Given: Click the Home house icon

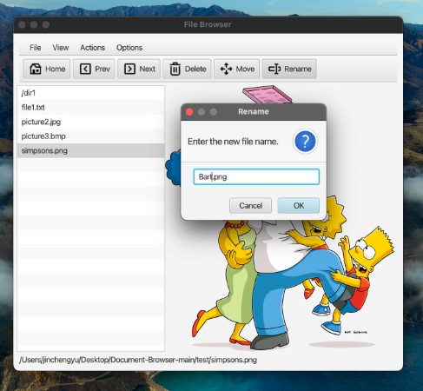Looking at the screenshot, I should (x=36, y=69).
